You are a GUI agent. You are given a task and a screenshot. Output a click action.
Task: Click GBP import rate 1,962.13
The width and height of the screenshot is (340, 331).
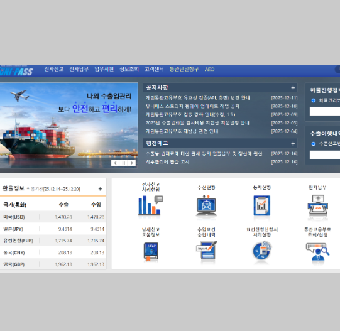[96, 264]
